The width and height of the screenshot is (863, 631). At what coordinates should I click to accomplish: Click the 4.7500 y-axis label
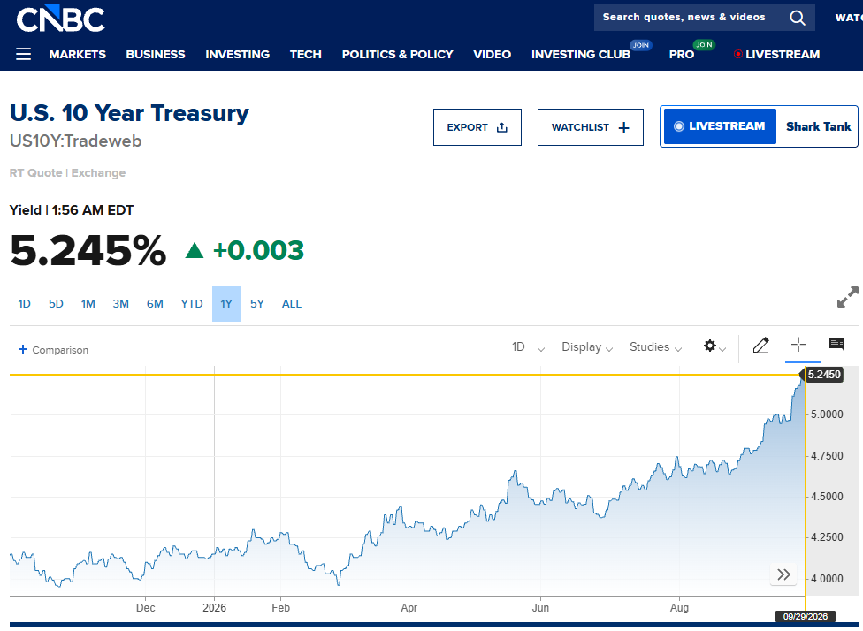827,455
